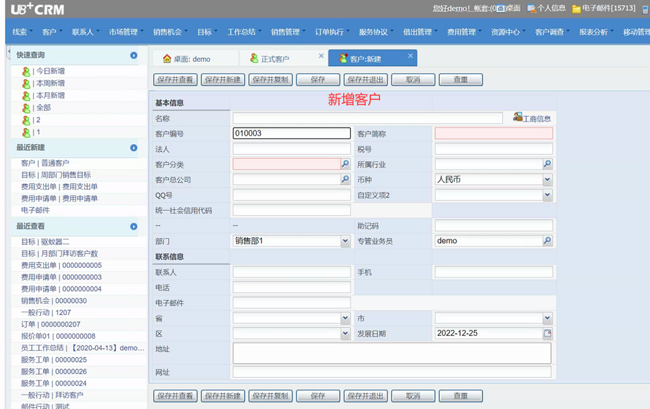Open the 部门 dropdown showing 销售部1
650x409 pixels.
345,241
